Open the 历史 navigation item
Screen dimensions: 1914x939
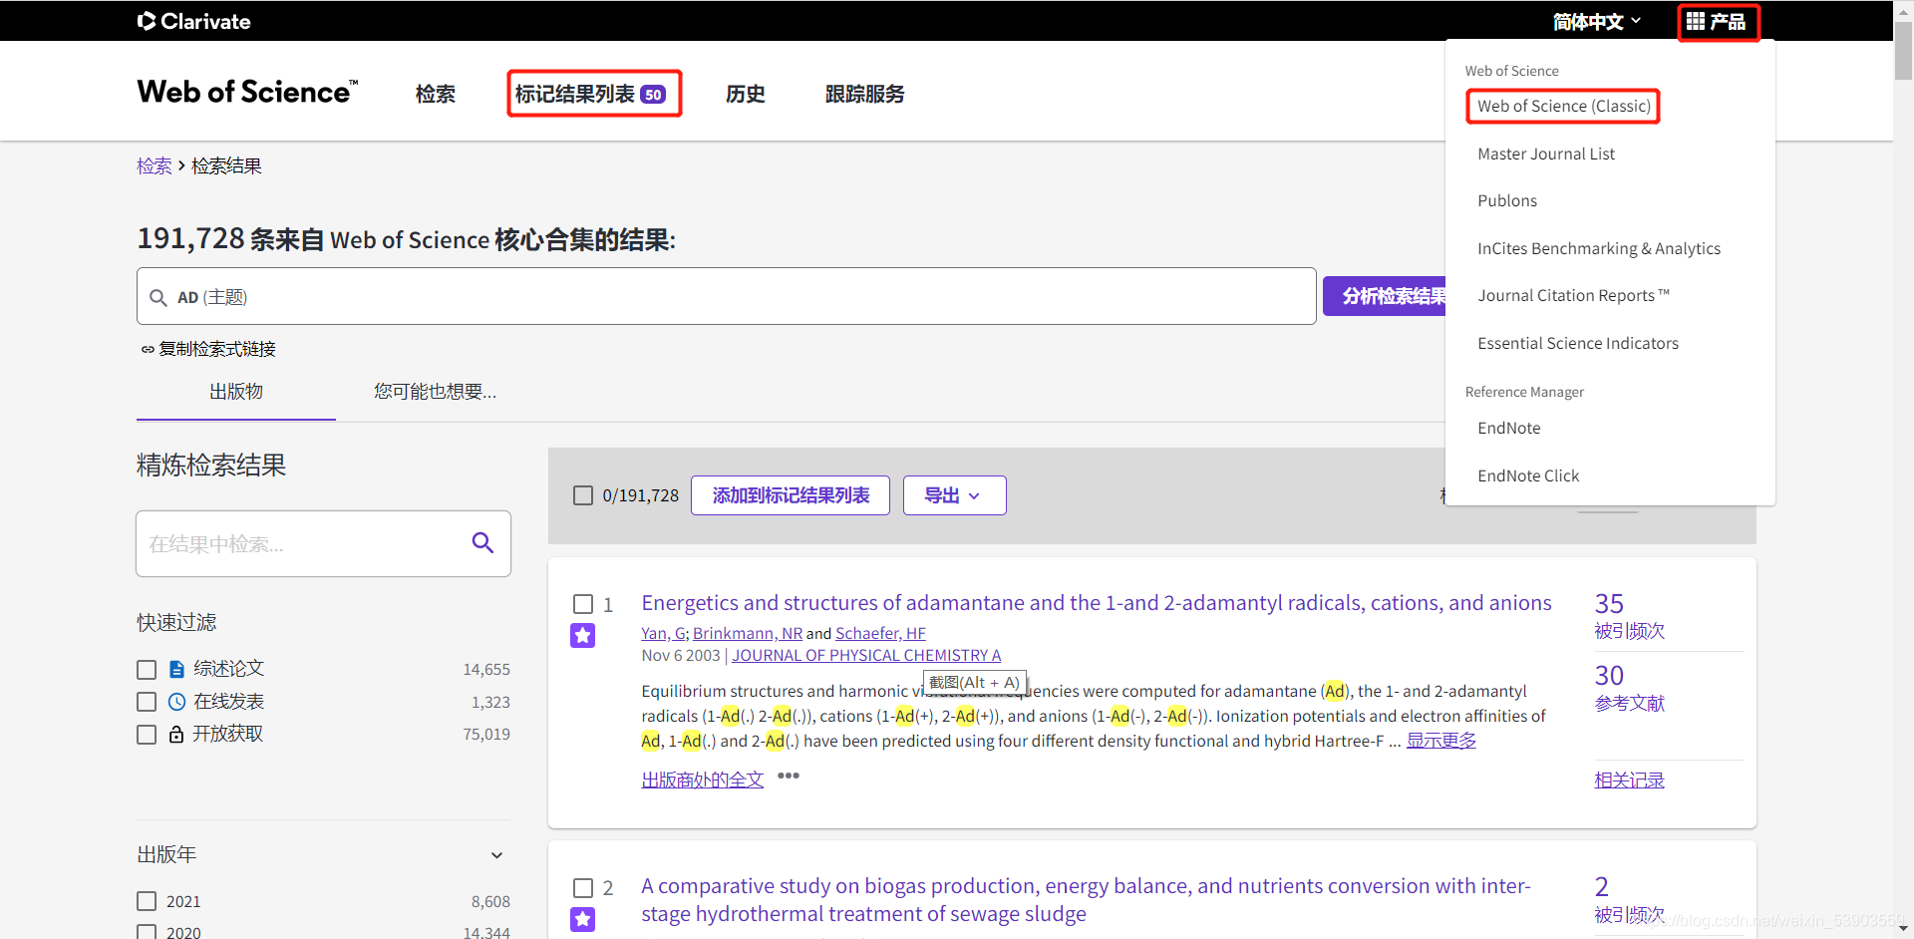[x=746, y=94]
